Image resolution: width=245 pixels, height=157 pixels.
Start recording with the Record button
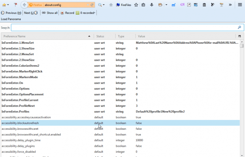pyautogui.click(x=67, y=13)
